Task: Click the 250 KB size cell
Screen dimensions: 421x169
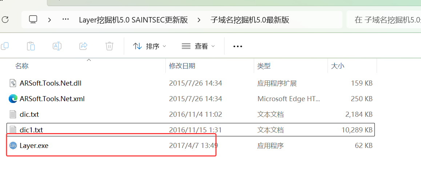Action: 362,99
